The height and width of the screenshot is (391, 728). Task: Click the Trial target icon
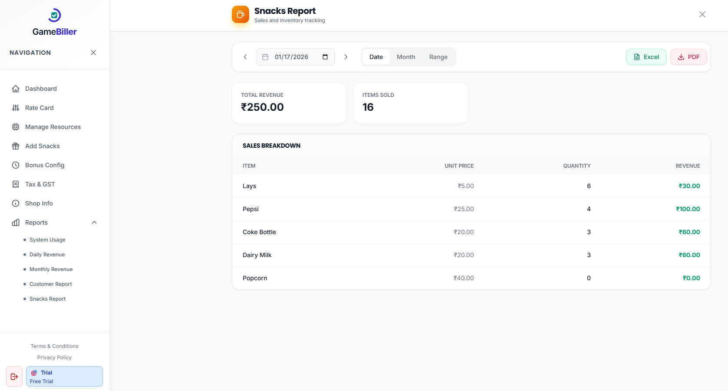pos(34,373)
